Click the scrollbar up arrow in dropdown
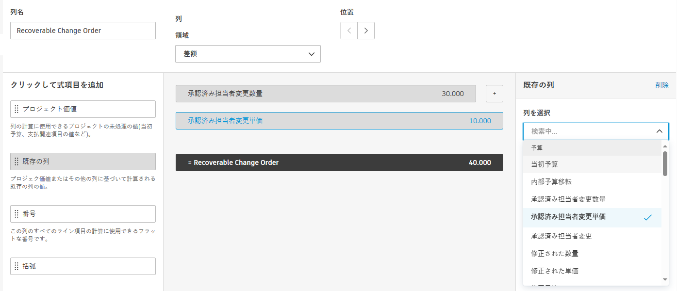Screen dimensions: 677x291 pyautogui.click(x=665, y=145)
